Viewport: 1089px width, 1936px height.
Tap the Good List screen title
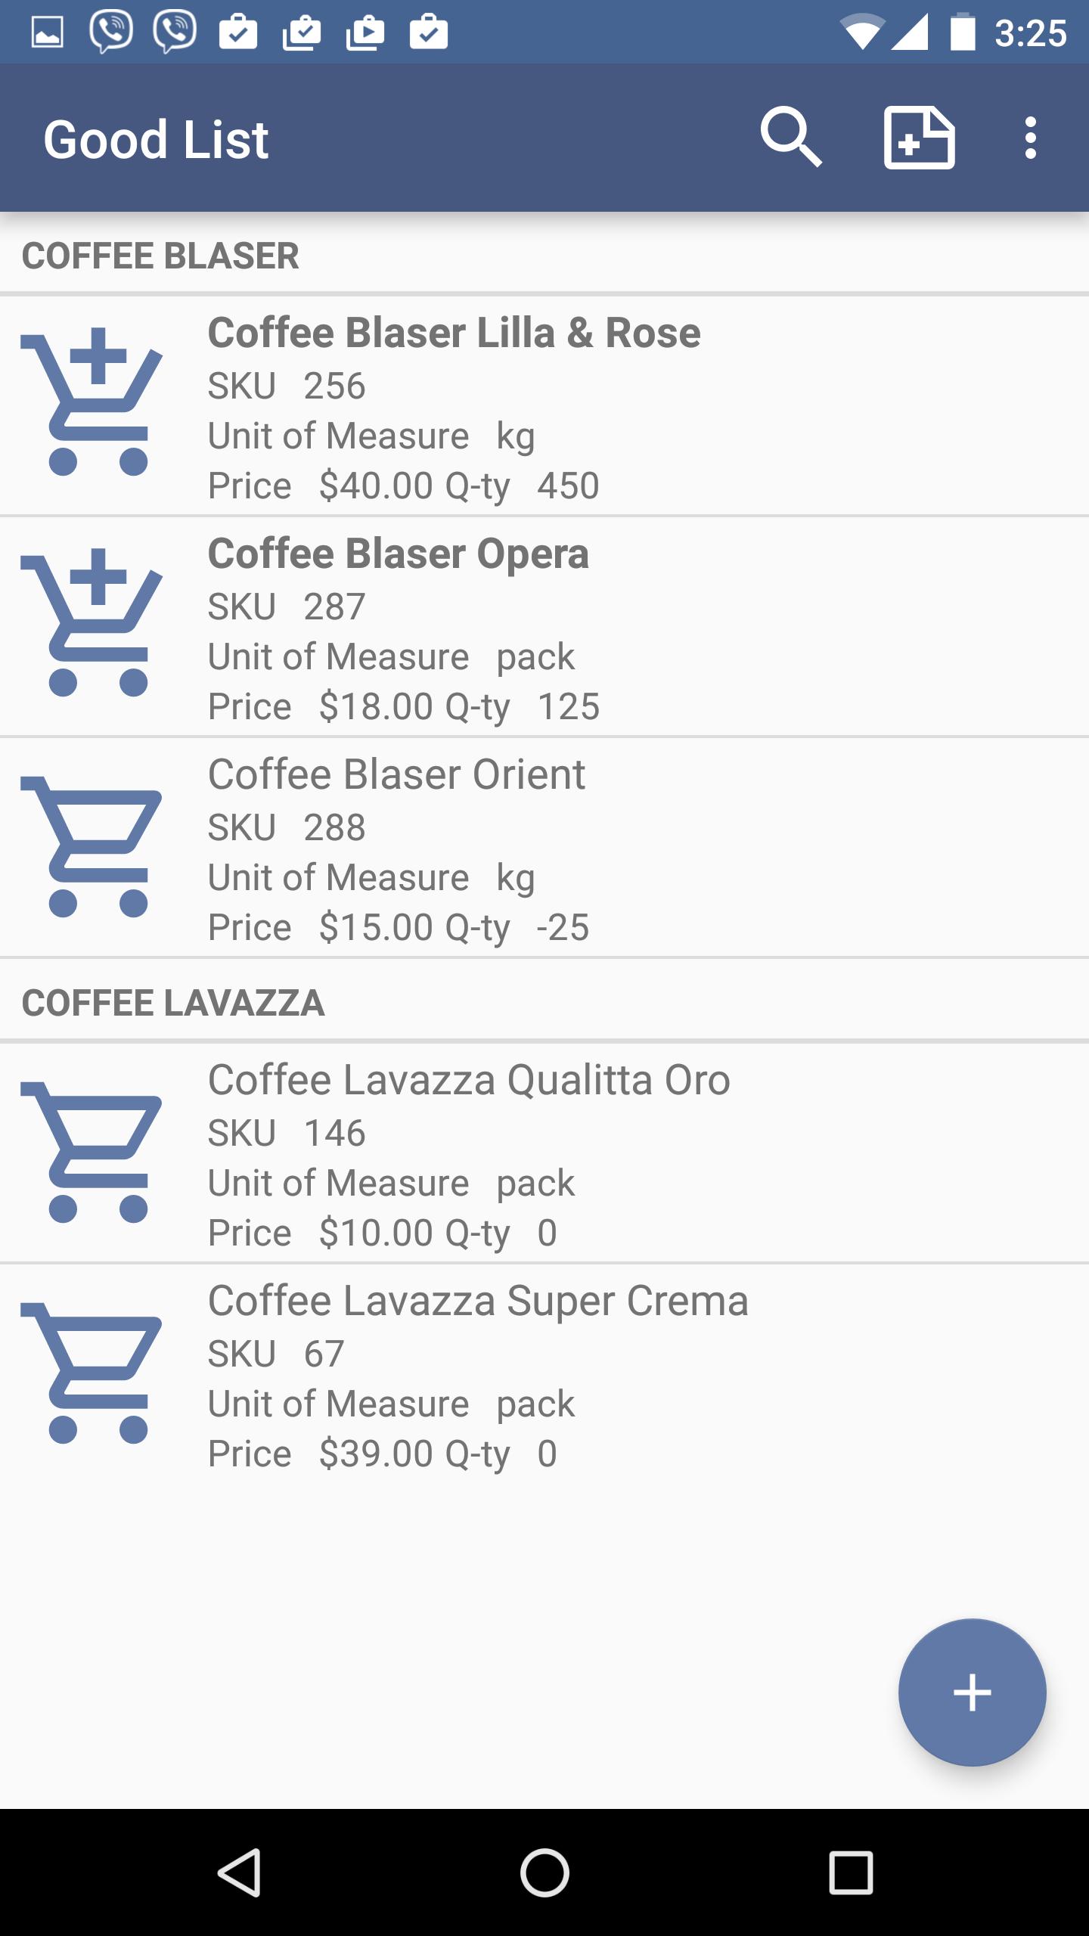(156, 140)
